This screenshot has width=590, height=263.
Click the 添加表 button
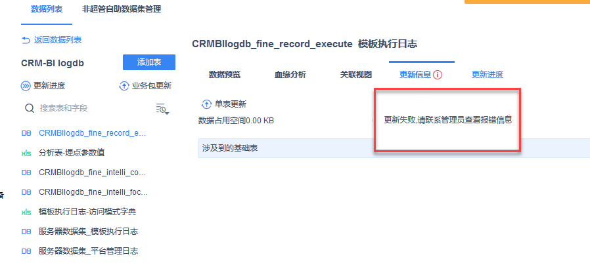click(x=149, y=62)
